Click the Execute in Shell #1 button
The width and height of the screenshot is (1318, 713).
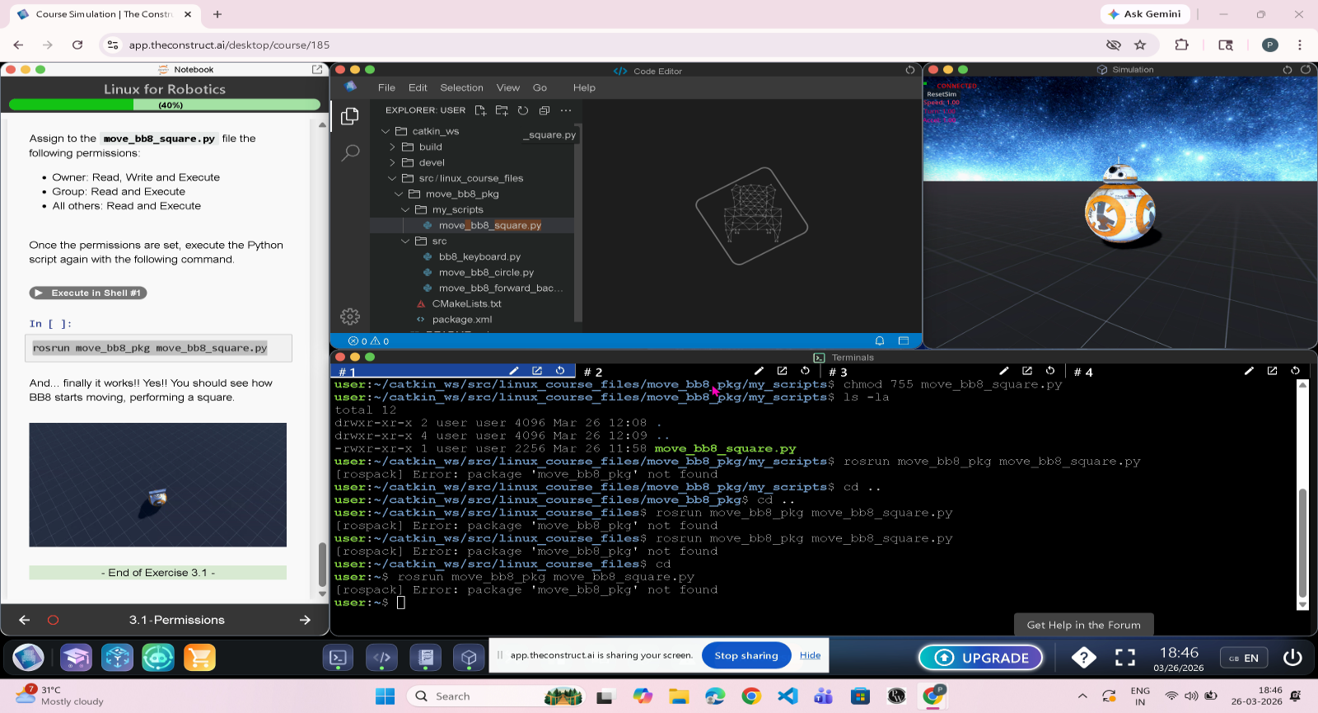point(88,293)
